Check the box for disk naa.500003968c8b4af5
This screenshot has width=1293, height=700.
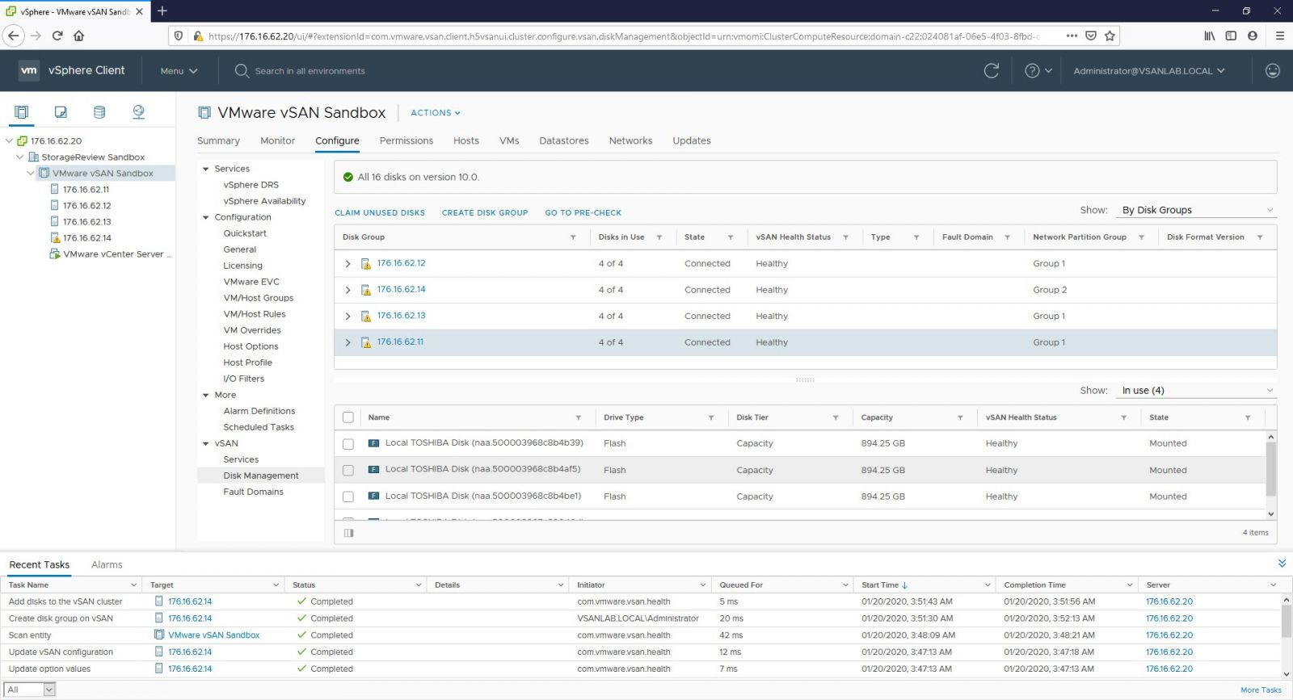348,470
